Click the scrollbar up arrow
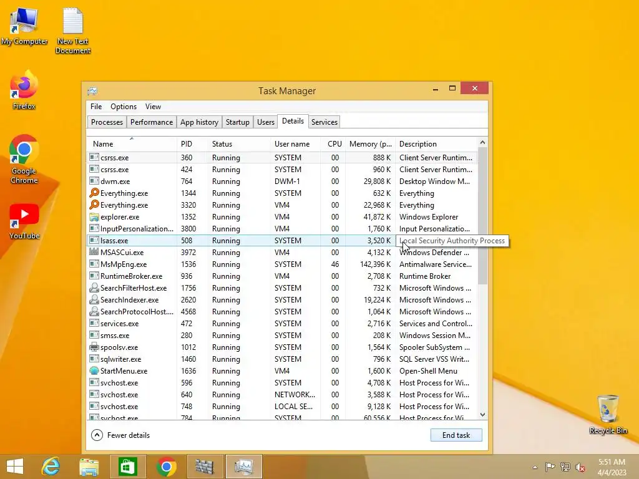Image resolution: width=639 pixels, height=479 pixels. (482, 142)
